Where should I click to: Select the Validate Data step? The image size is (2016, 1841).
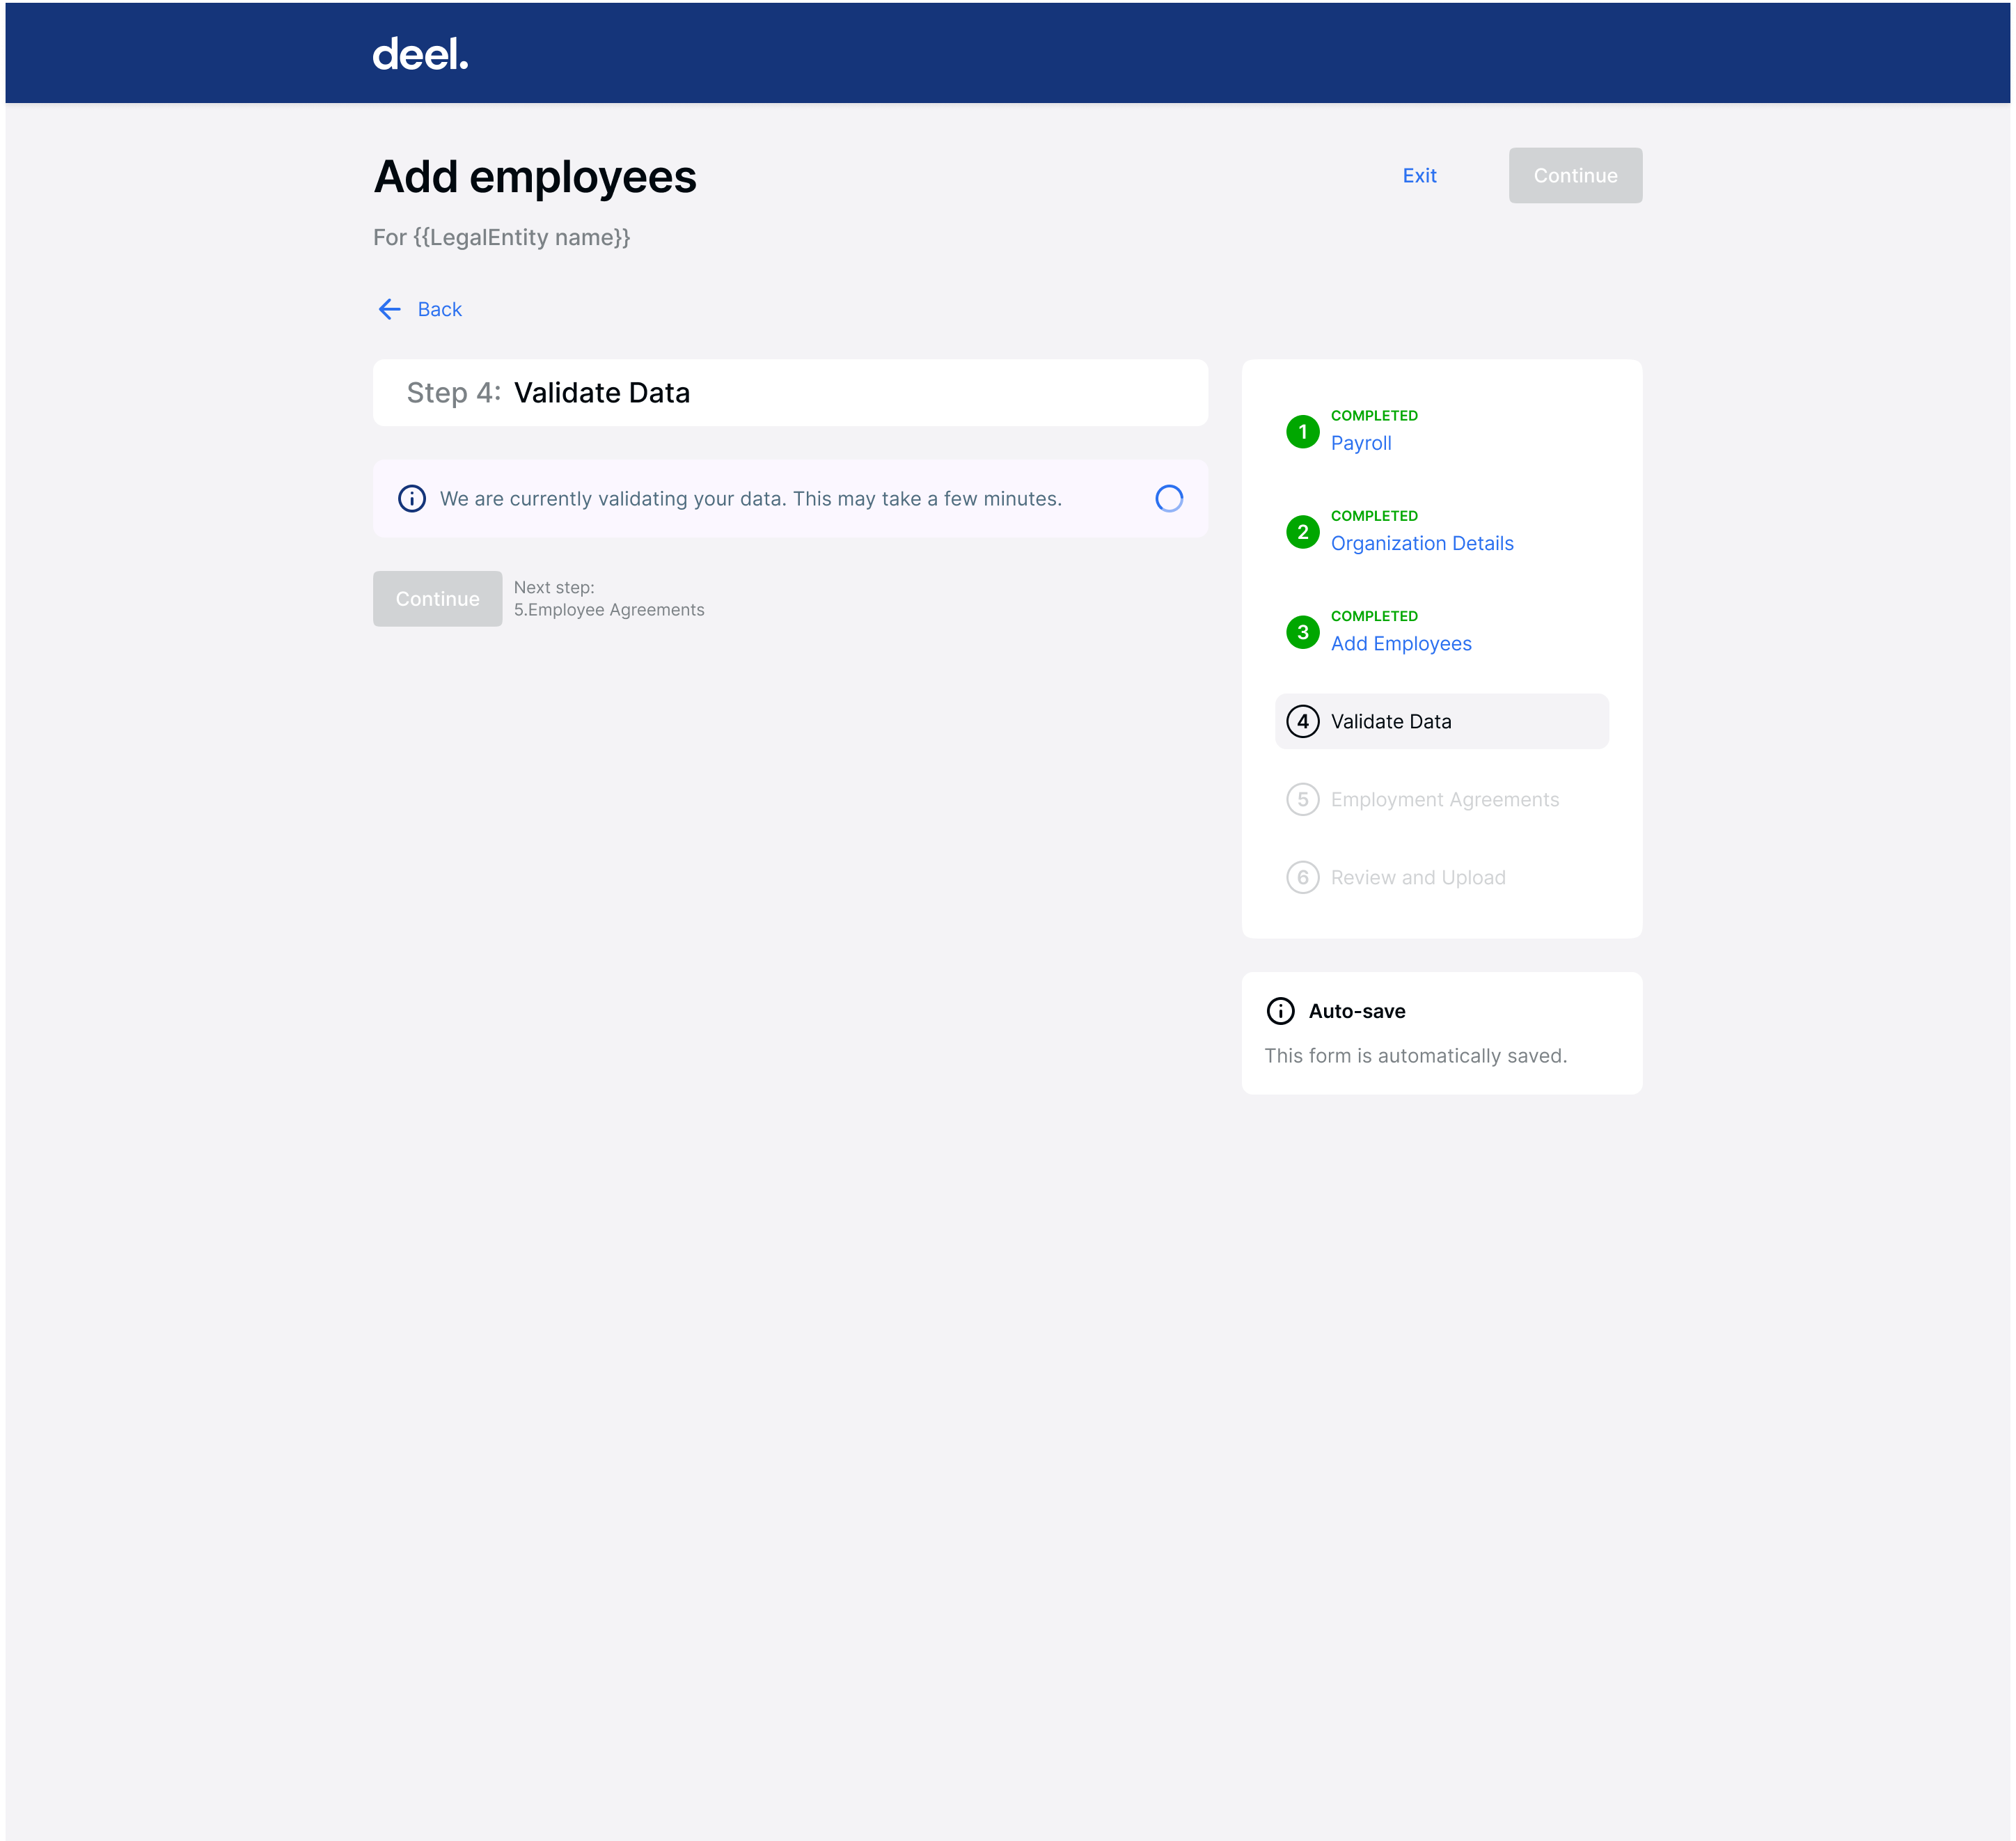1441,721
